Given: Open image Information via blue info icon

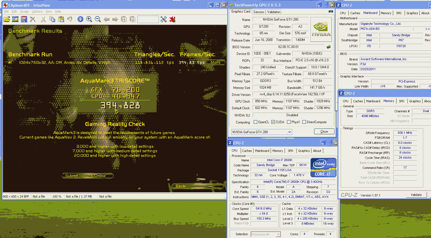Looking at the screenshot, I should [81, 19].
